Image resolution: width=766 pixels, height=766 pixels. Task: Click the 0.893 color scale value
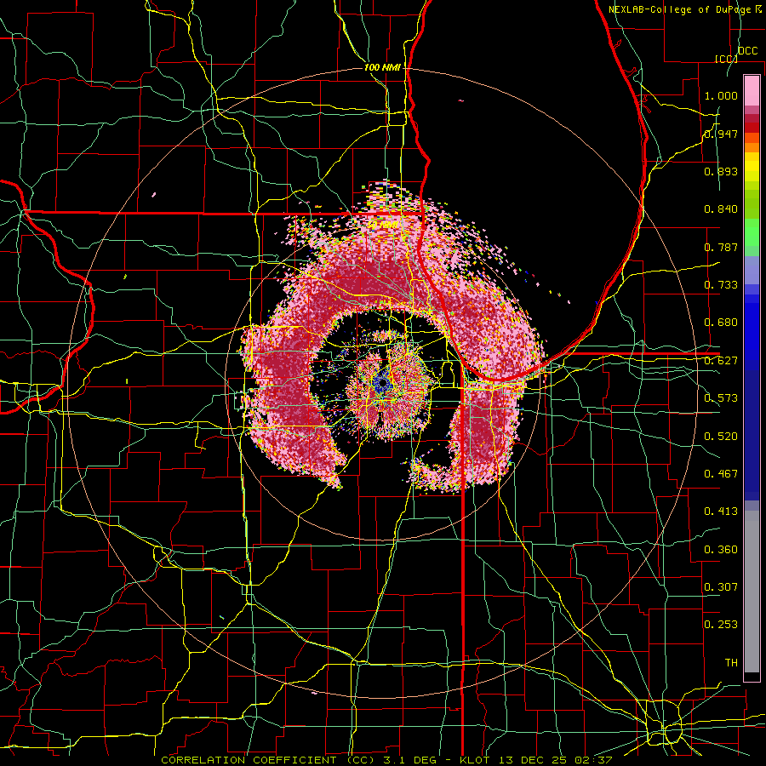pos(721,171)
